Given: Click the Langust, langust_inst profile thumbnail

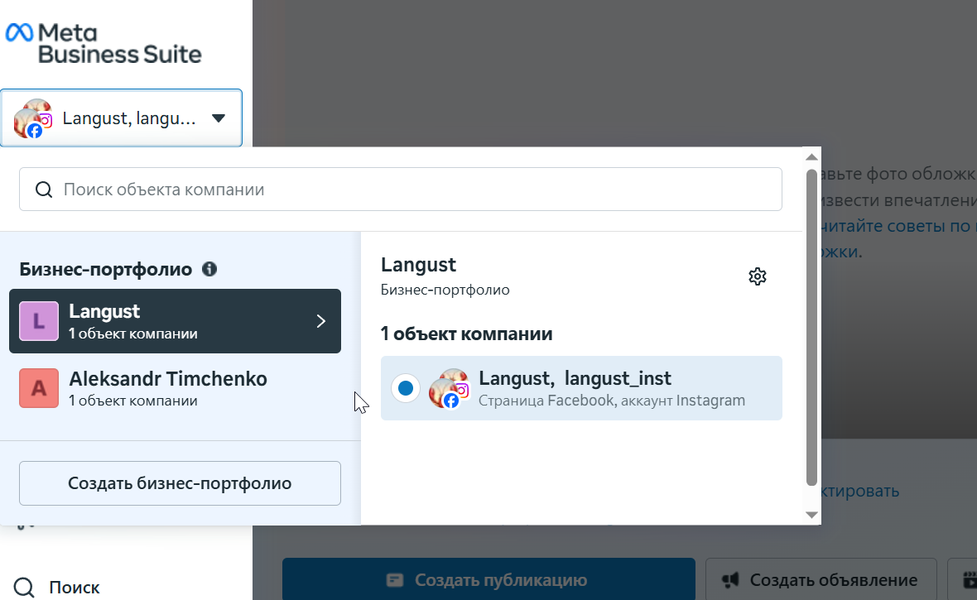Looking at the screenshot, I should coord(450,388).
